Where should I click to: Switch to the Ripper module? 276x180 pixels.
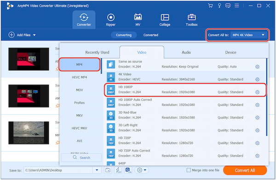(x=111, y=20)
